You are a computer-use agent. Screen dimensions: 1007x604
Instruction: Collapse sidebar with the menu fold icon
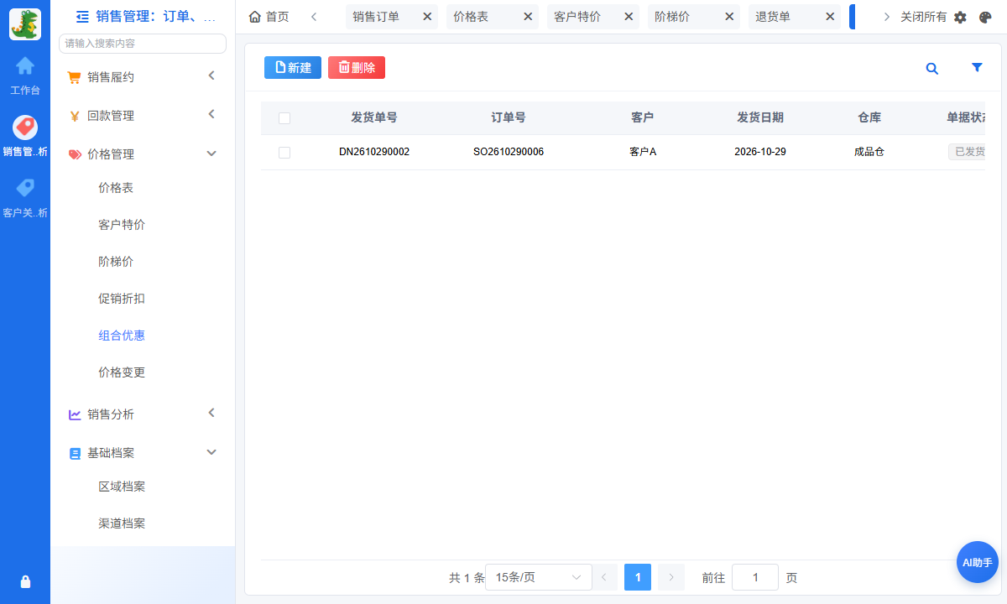(82, 16)
